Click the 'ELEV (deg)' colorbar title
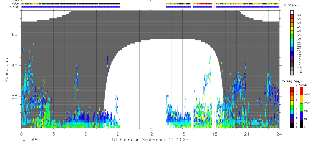This screenshot has width=314, height=145. tap(292, 6)
